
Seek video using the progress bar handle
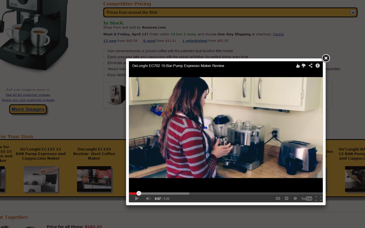click(x=139, y=193)
